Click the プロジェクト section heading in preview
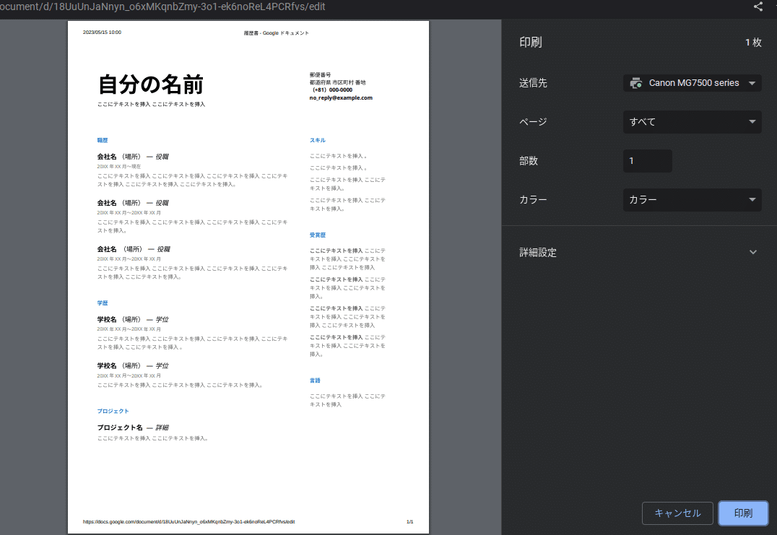777x535 pixels. coord(113,411)
